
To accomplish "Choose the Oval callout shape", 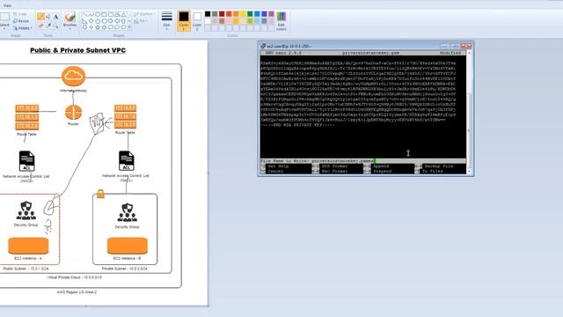I will (x=117, y=27).
